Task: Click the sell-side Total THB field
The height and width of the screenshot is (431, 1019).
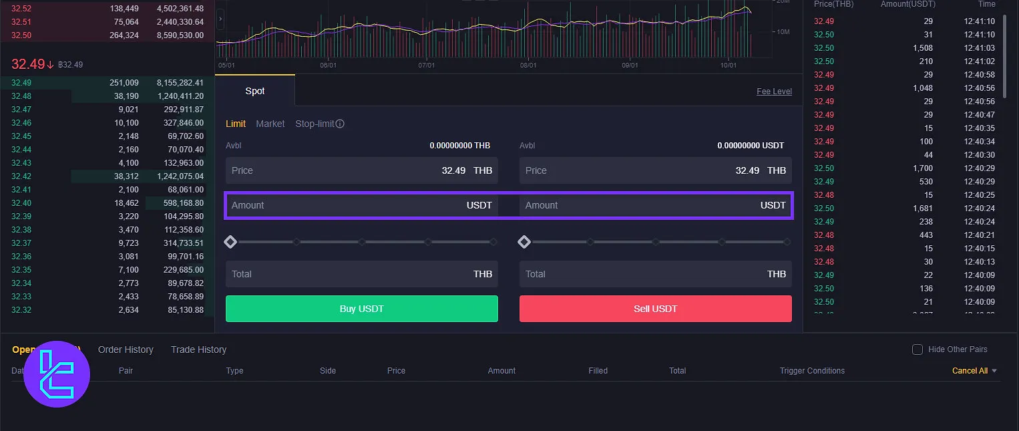Action: (655, 274)
